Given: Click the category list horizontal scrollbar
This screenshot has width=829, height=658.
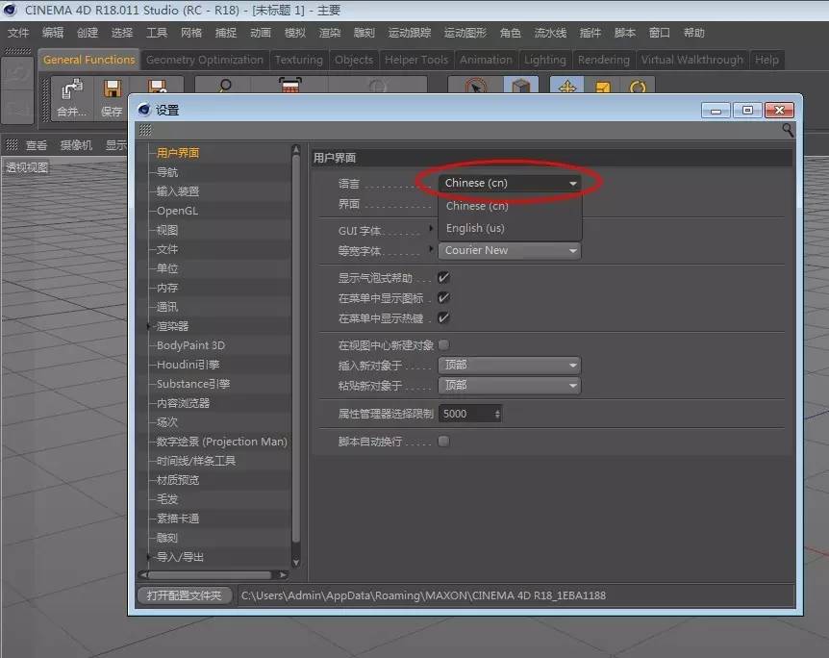Looking at the screenshot, I should (210, 574).
